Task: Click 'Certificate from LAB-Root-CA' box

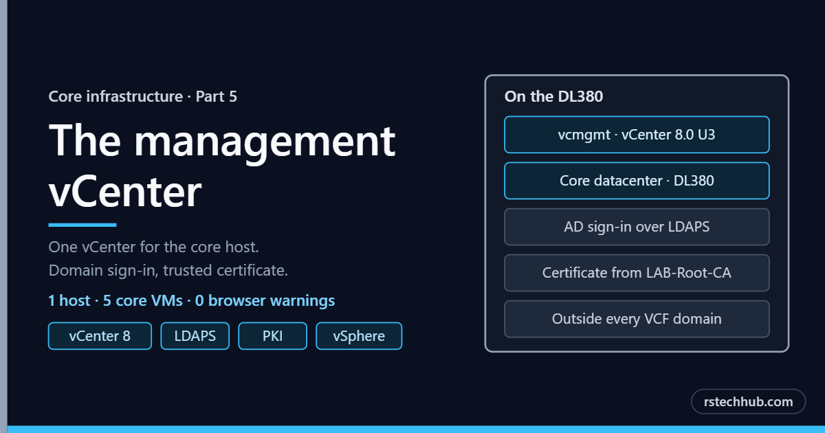Action: point(637,273)
